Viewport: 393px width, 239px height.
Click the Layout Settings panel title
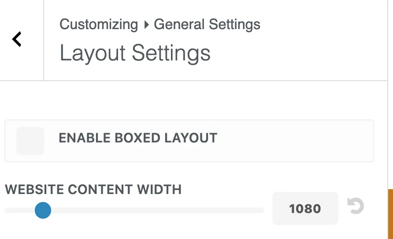pyautogui.click(x=135, y=53)
